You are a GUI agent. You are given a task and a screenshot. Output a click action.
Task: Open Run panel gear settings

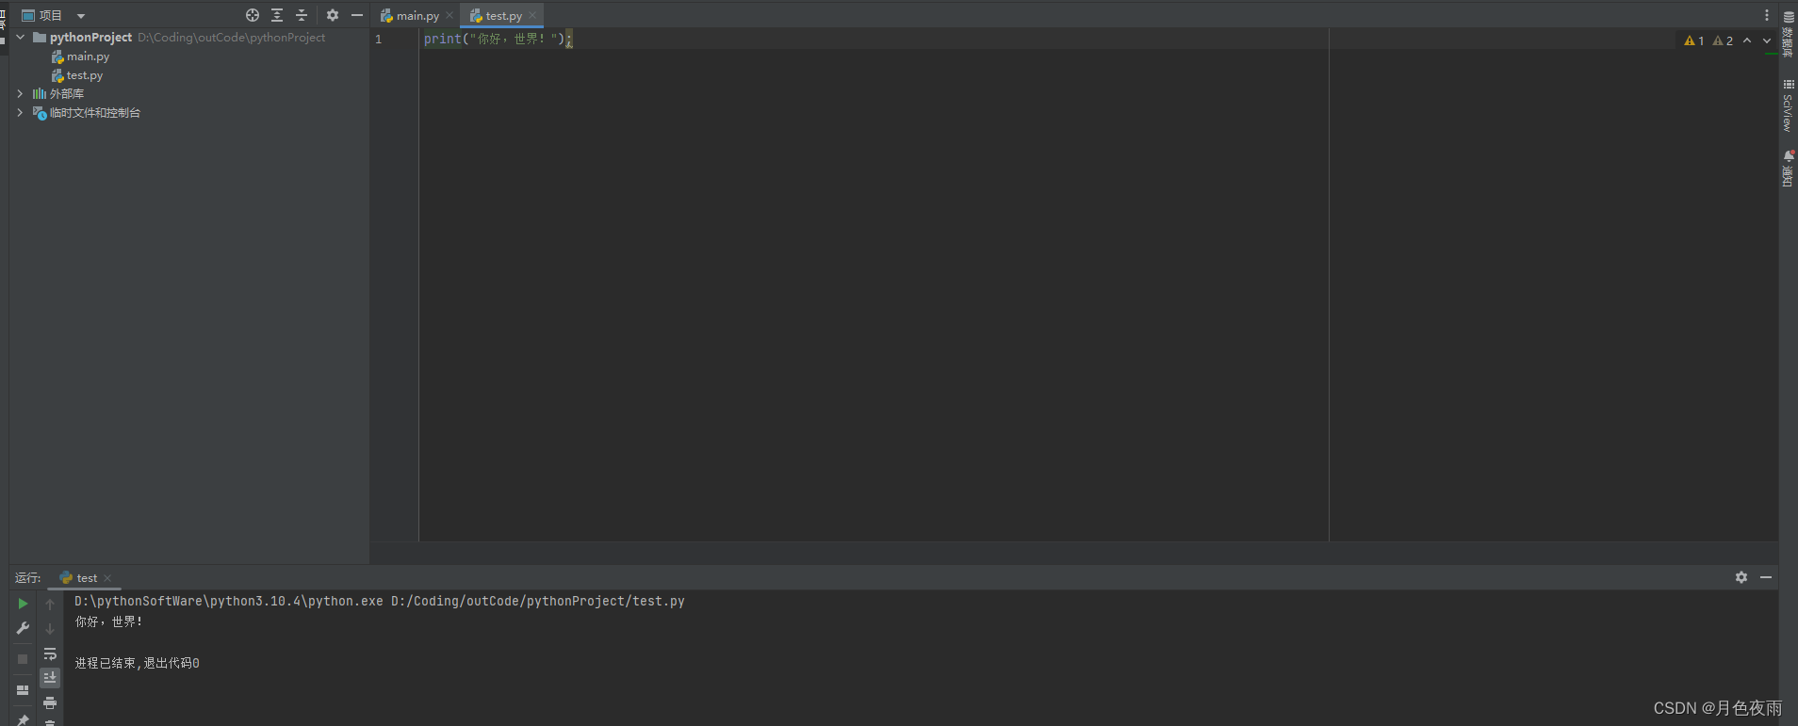(1741, 577)
